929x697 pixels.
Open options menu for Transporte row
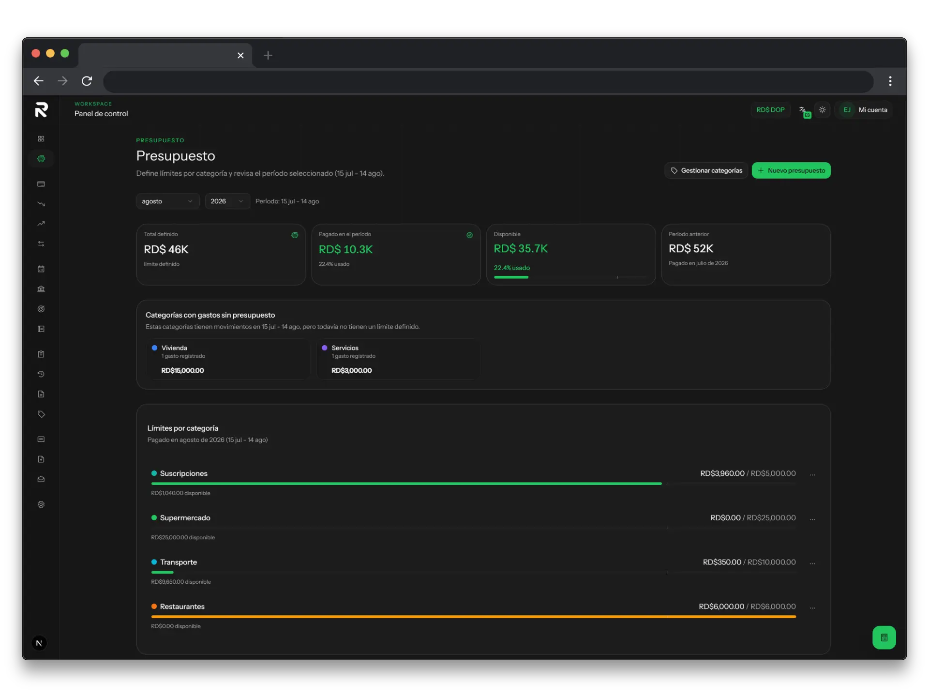pos(812,563)
